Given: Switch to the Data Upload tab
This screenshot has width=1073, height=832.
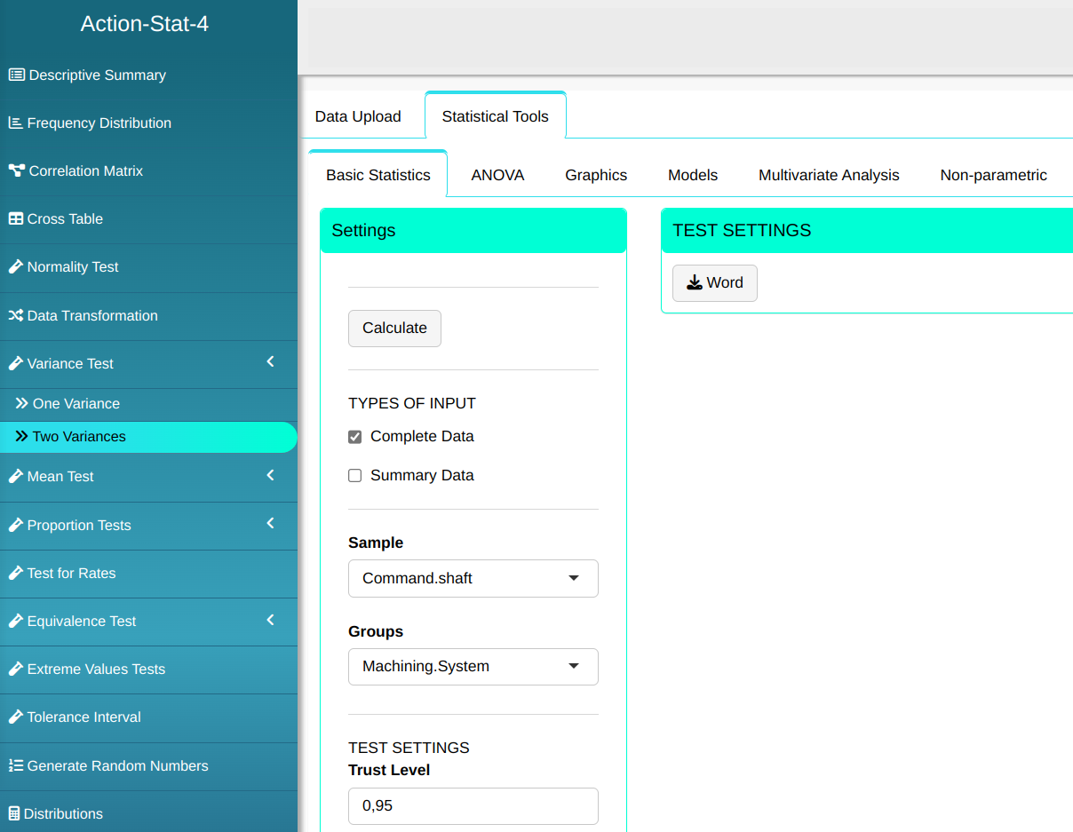Looking at the screenshot, I should pyautogui.click(x=358, y=116).
